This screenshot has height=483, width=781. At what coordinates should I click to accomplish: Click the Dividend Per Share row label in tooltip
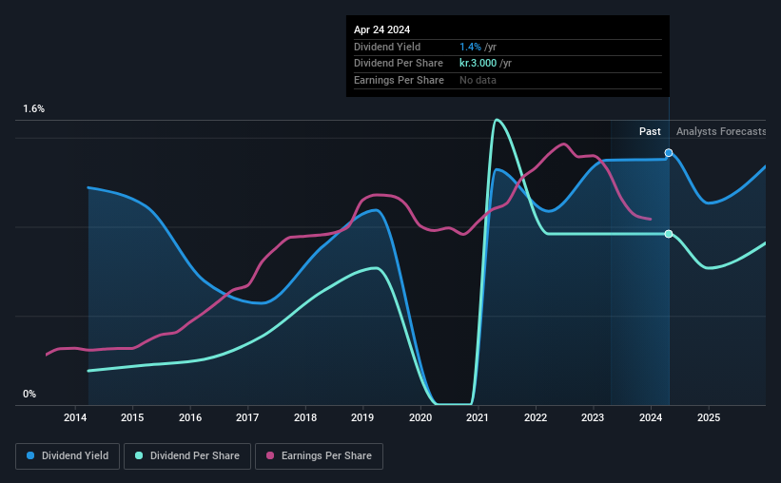click(399, 64)
